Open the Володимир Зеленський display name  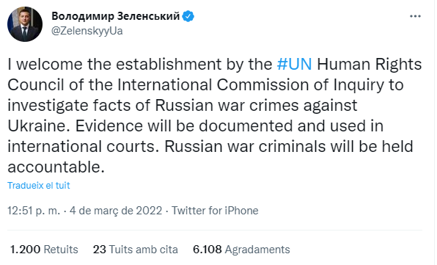tap(116, 16)
